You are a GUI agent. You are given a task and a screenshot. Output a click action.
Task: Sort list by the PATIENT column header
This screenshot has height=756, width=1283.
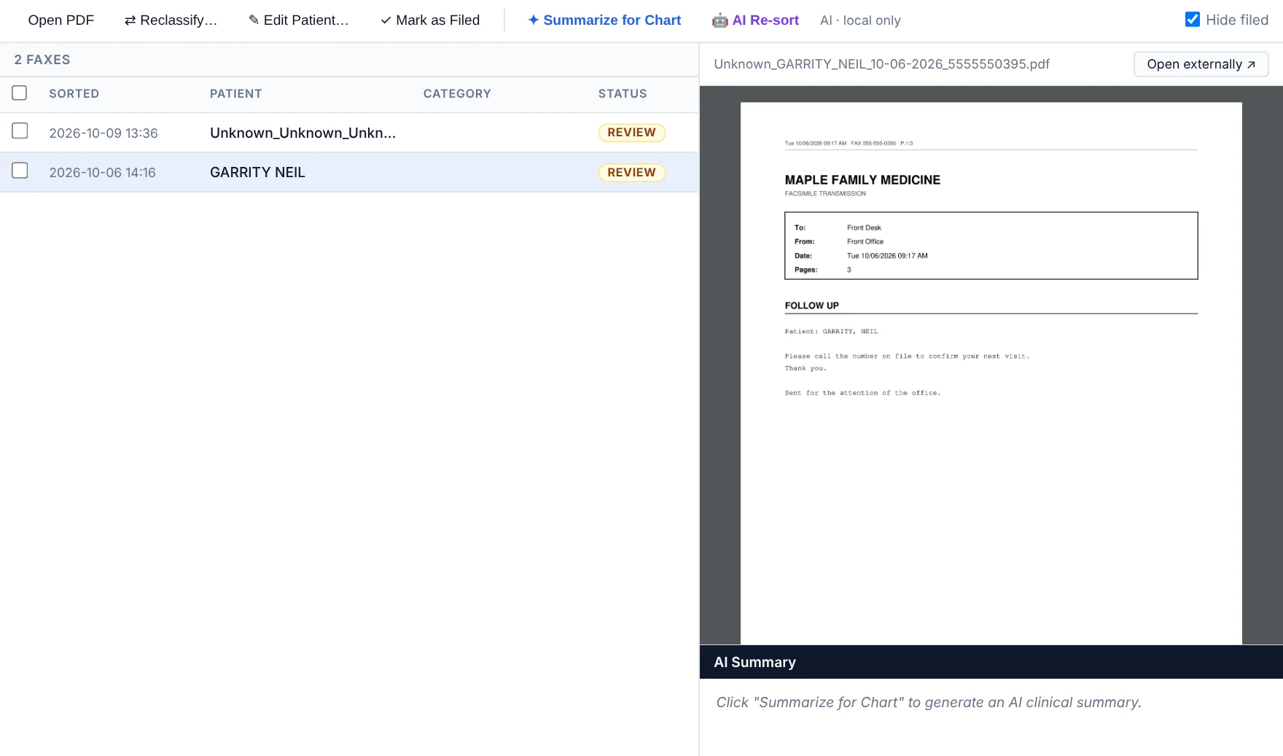(x=235, y=93)
